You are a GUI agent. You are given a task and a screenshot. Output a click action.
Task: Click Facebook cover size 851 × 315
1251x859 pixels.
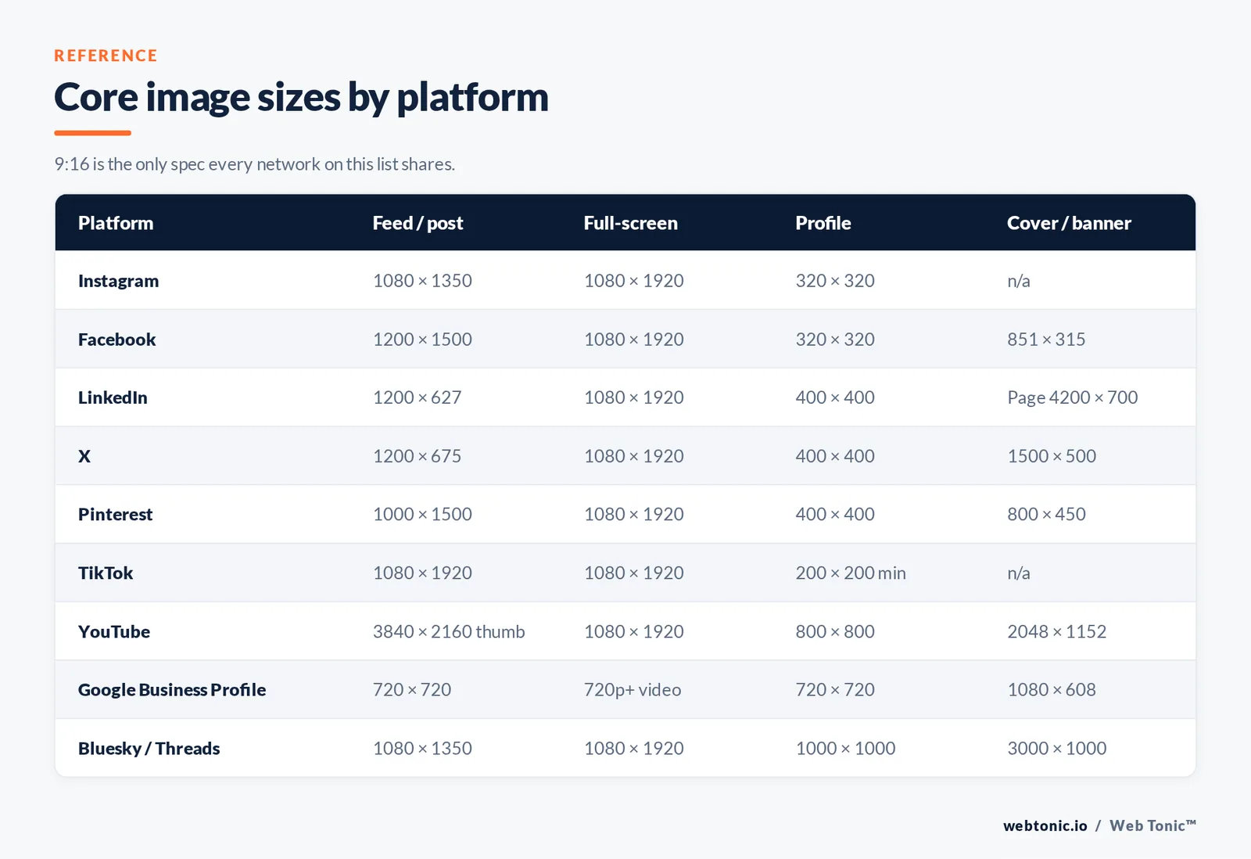1046,340
